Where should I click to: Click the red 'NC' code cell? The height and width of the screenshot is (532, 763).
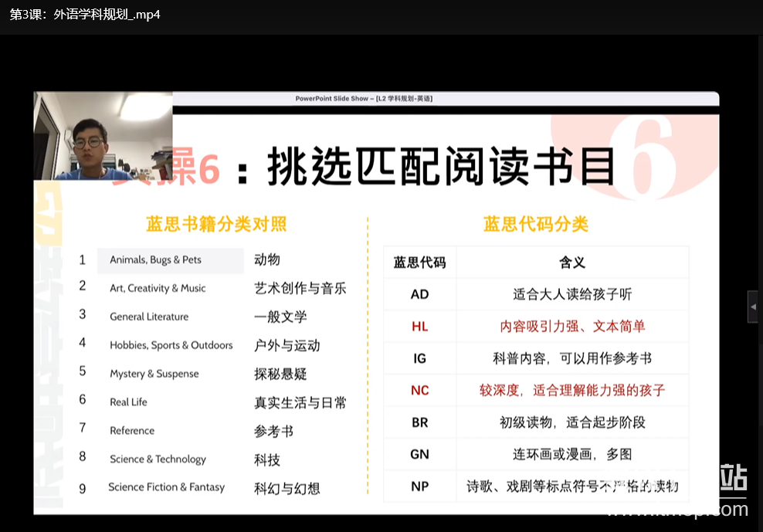click(x=419, y=390)
